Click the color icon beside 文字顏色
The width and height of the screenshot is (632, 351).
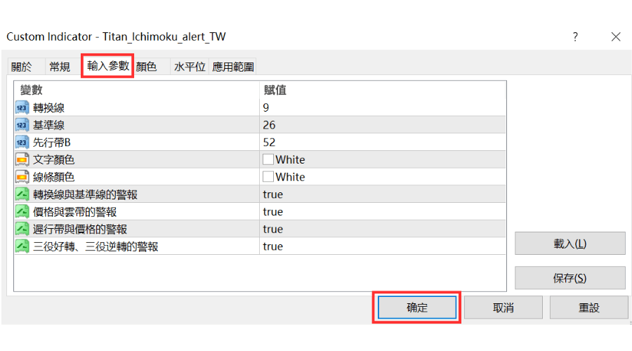(x=21, y=160)
